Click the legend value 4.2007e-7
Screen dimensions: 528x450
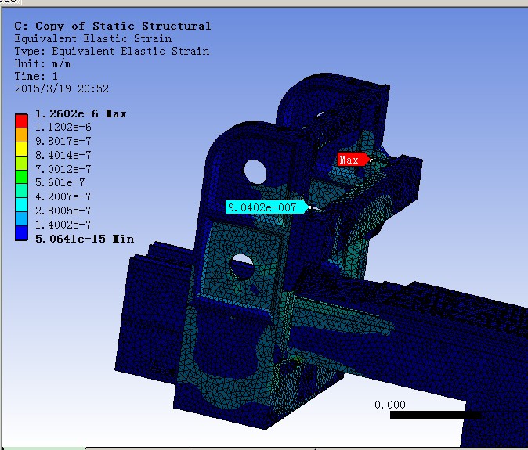click(63, 196)
